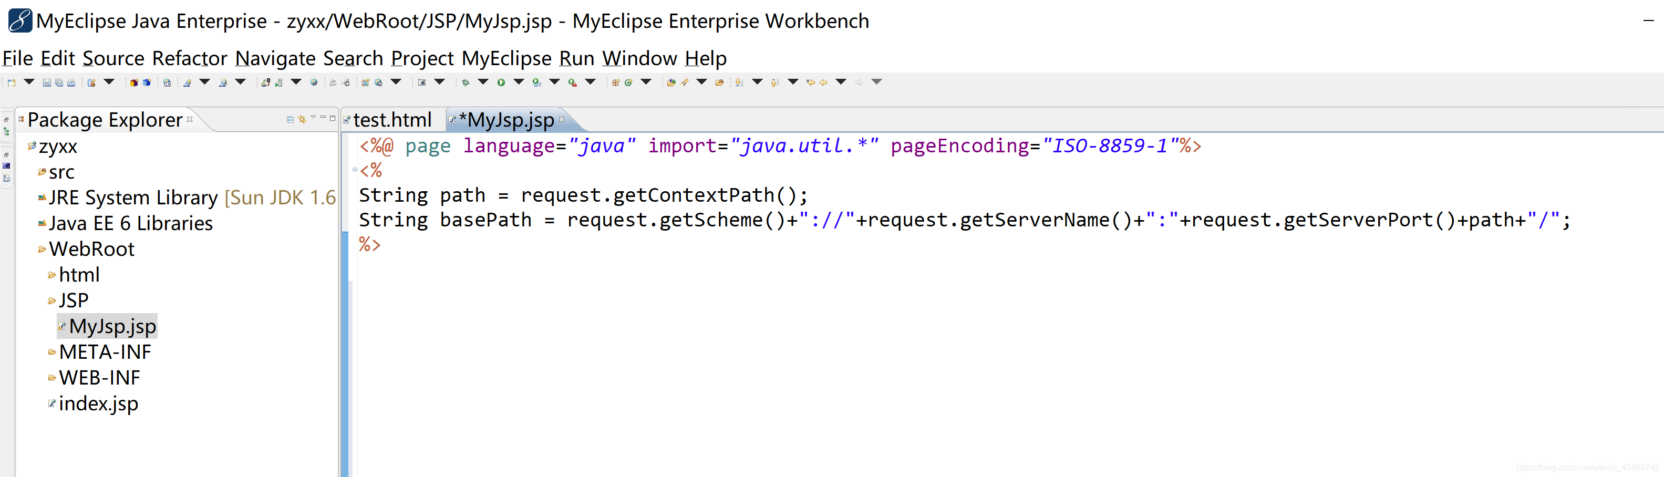Close the MyJsp.jsp editor tab

click(x=561, y=119)
